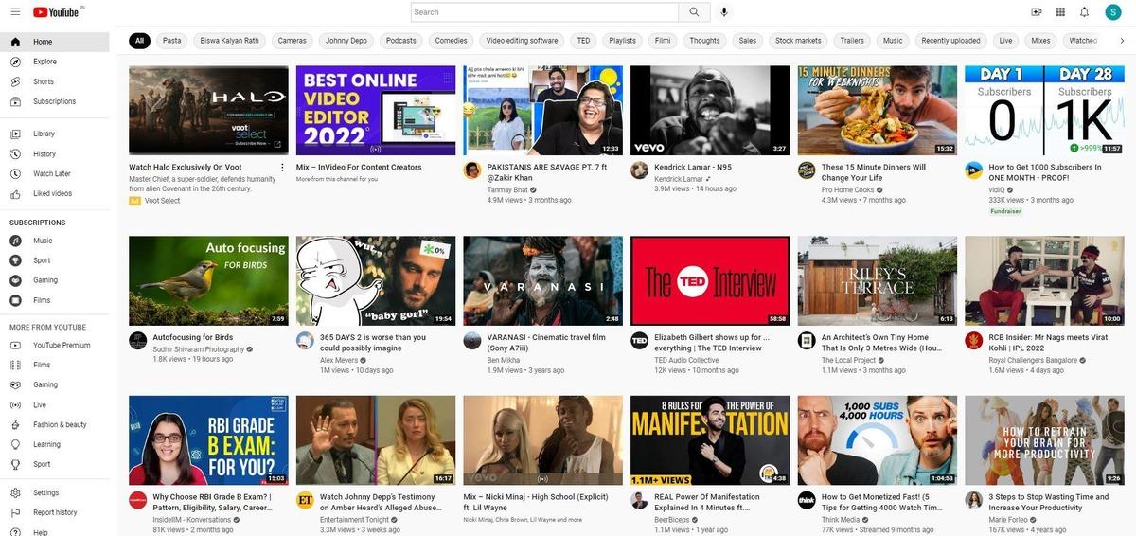Open the YouTube apps grid icon
This screenshot has height=536, width=1136.
(1060, 12)
